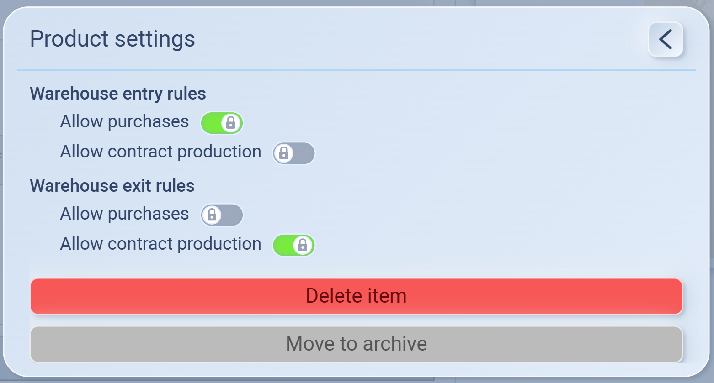Click the lock icon on exit contract production switch
Viewport: 714px width, 383px height.
pyautogui.click(x=303, y=245)
